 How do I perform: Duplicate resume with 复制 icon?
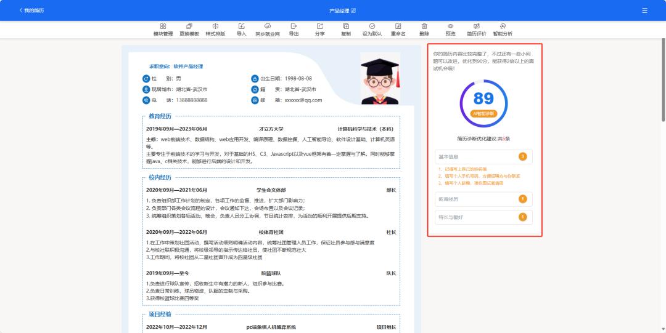346,29
